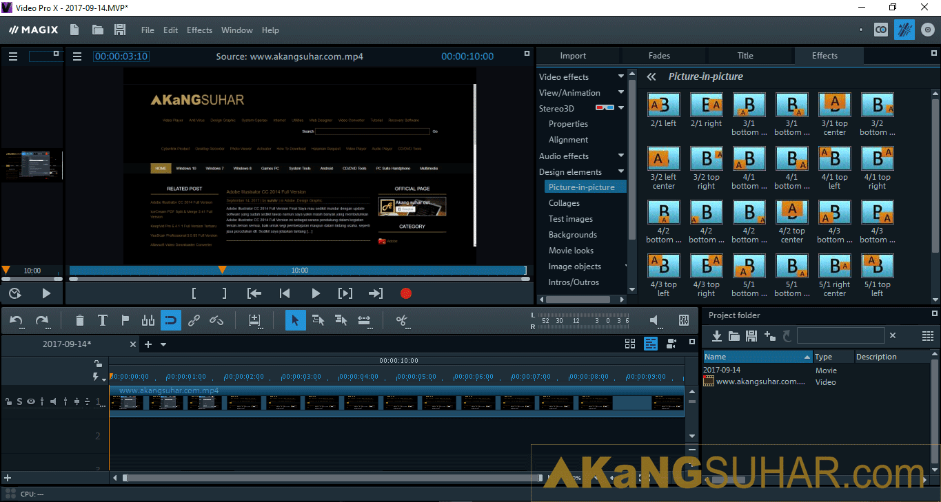Open the File menu
941x502 pixels.
click(148, 30)
